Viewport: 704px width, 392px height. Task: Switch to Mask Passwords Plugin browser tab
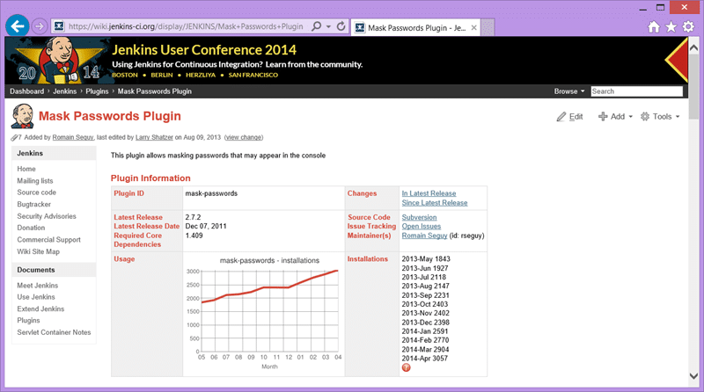pos(415,28)
